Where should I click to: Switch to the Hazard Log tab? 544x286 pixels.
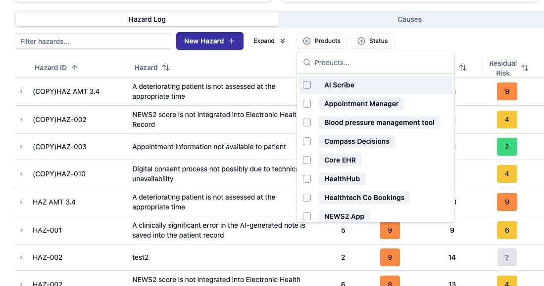pyautogui.click(x=147, y=19)
